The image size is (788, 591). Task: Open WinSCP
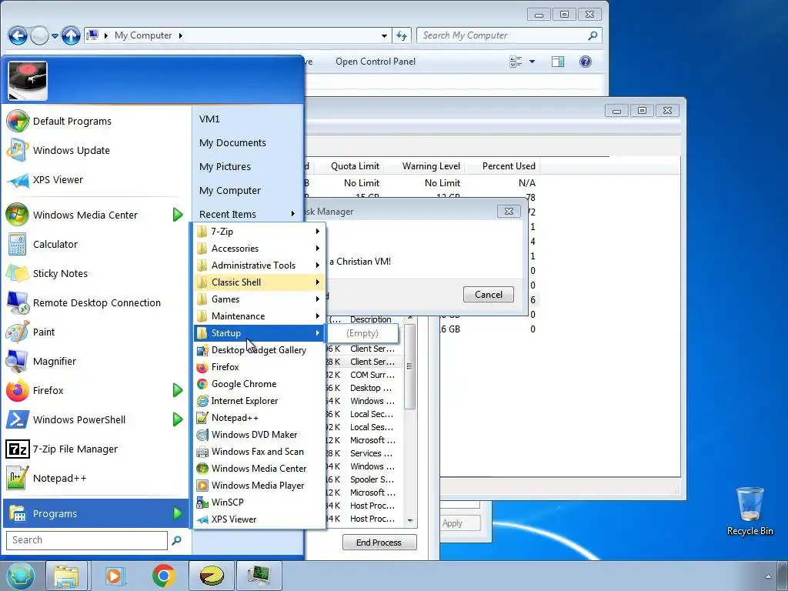coord(259,503)
